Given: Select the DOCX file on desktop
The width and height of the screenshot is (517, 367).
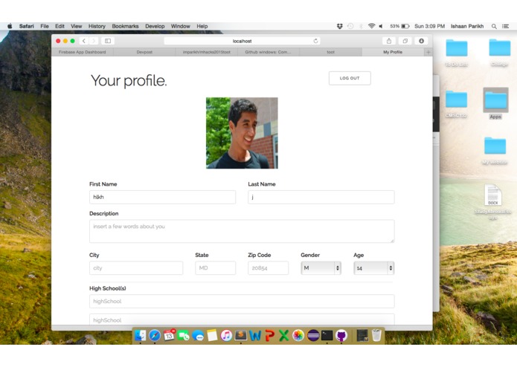Looking at the screenshot, I should click(x=492, y=201).
